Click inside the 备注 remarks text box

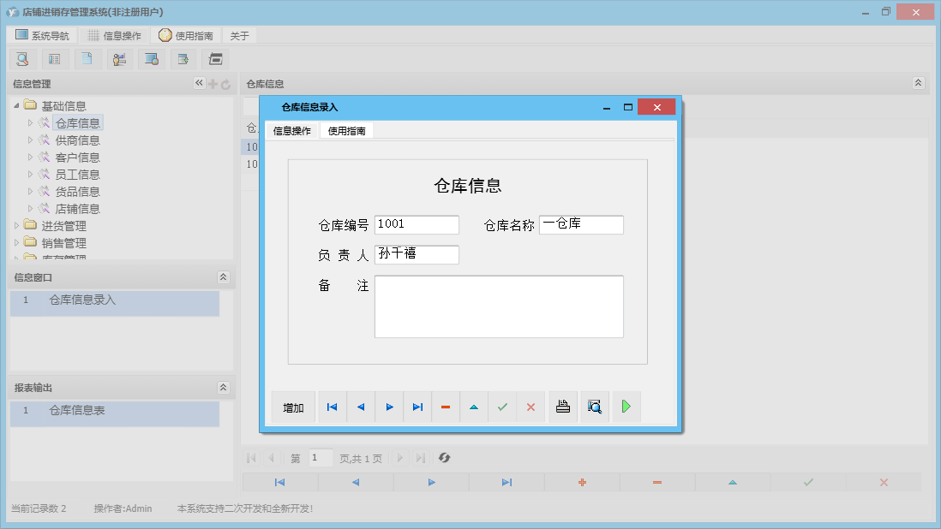click(x=499, y=308)
